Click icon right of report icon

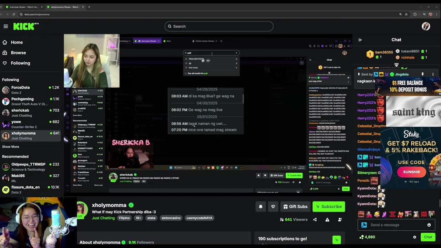[340, 219]
